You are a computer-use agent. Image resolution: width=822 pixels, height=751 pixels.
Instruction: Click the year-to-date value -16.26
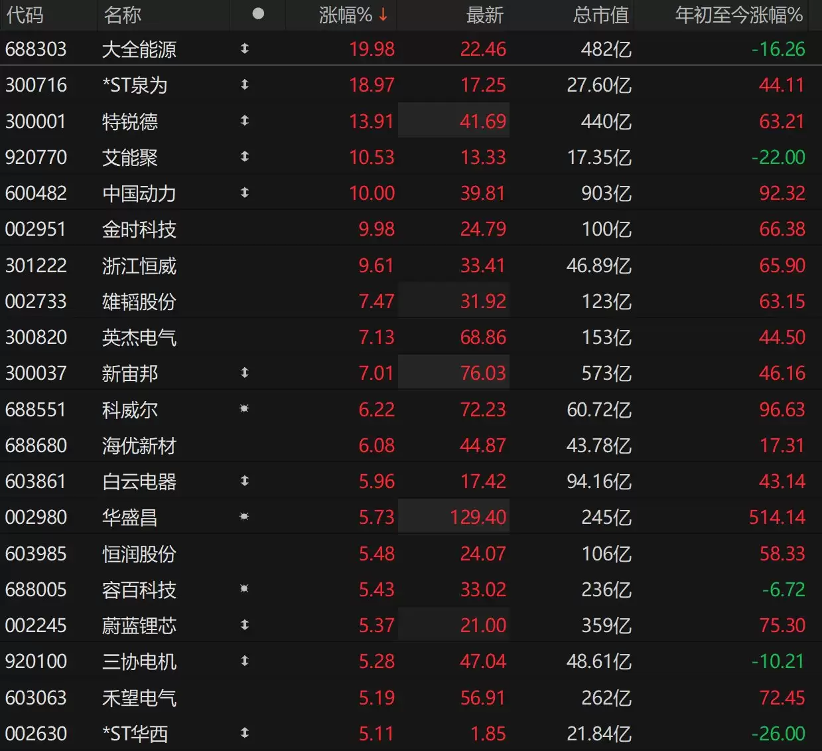click(778, 49)
